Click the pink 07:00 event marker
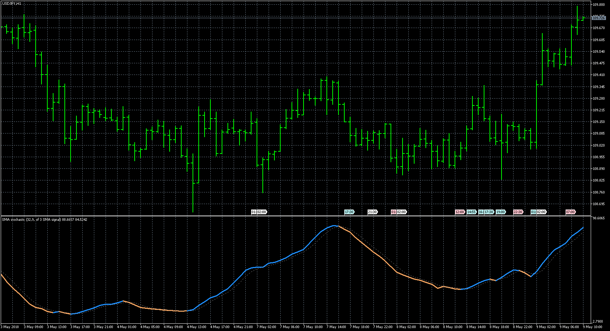This screenshot has height=331, width=610. point(570,212)
